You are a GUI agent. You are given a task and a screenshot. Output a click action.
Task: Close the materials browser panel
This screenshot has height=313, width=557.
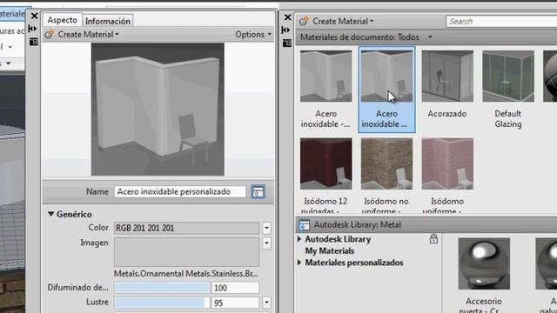(287, 17)
